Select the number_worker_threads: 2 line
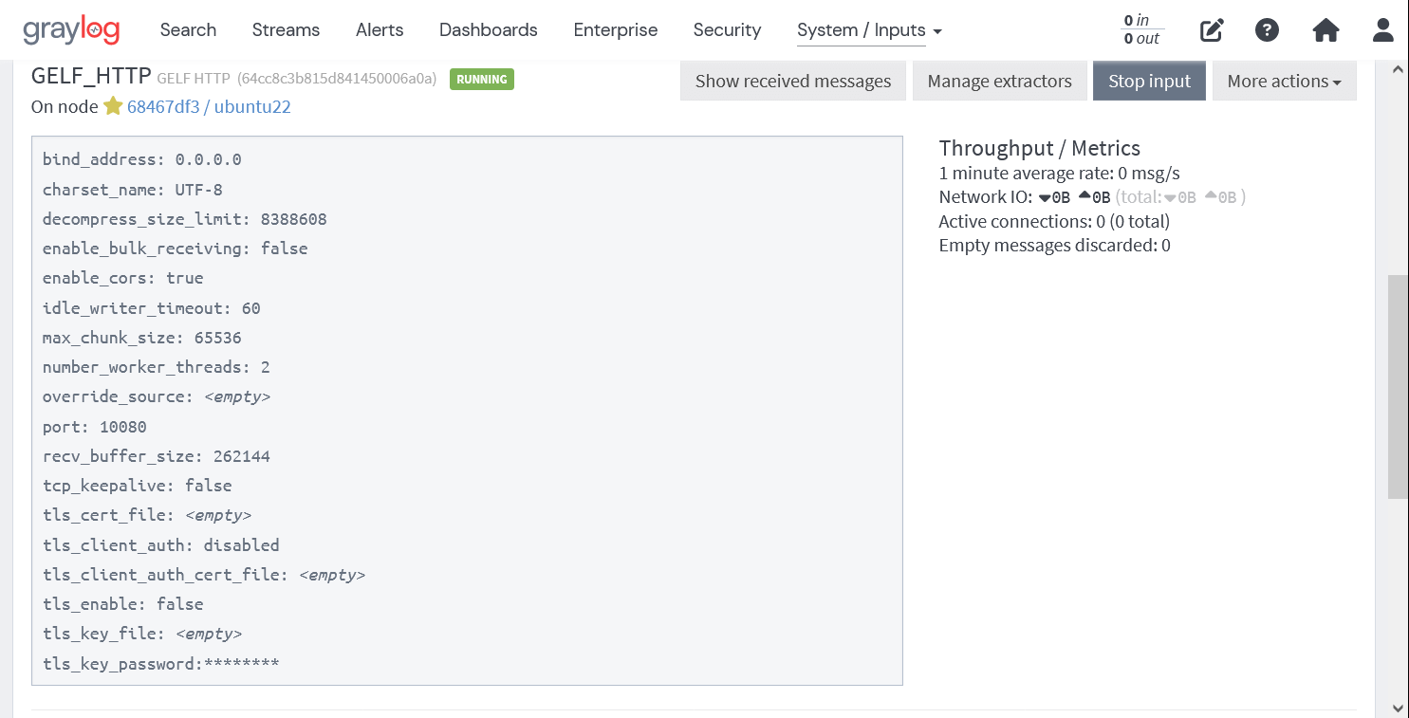Screen dimensions: 1409x718 pos(157,367)
